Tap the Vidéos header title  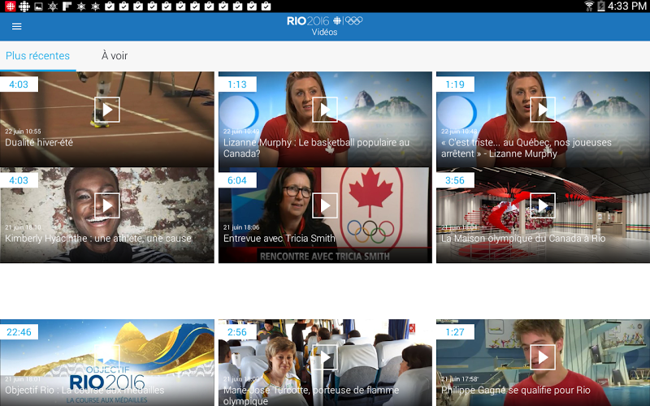pos(324,32)
